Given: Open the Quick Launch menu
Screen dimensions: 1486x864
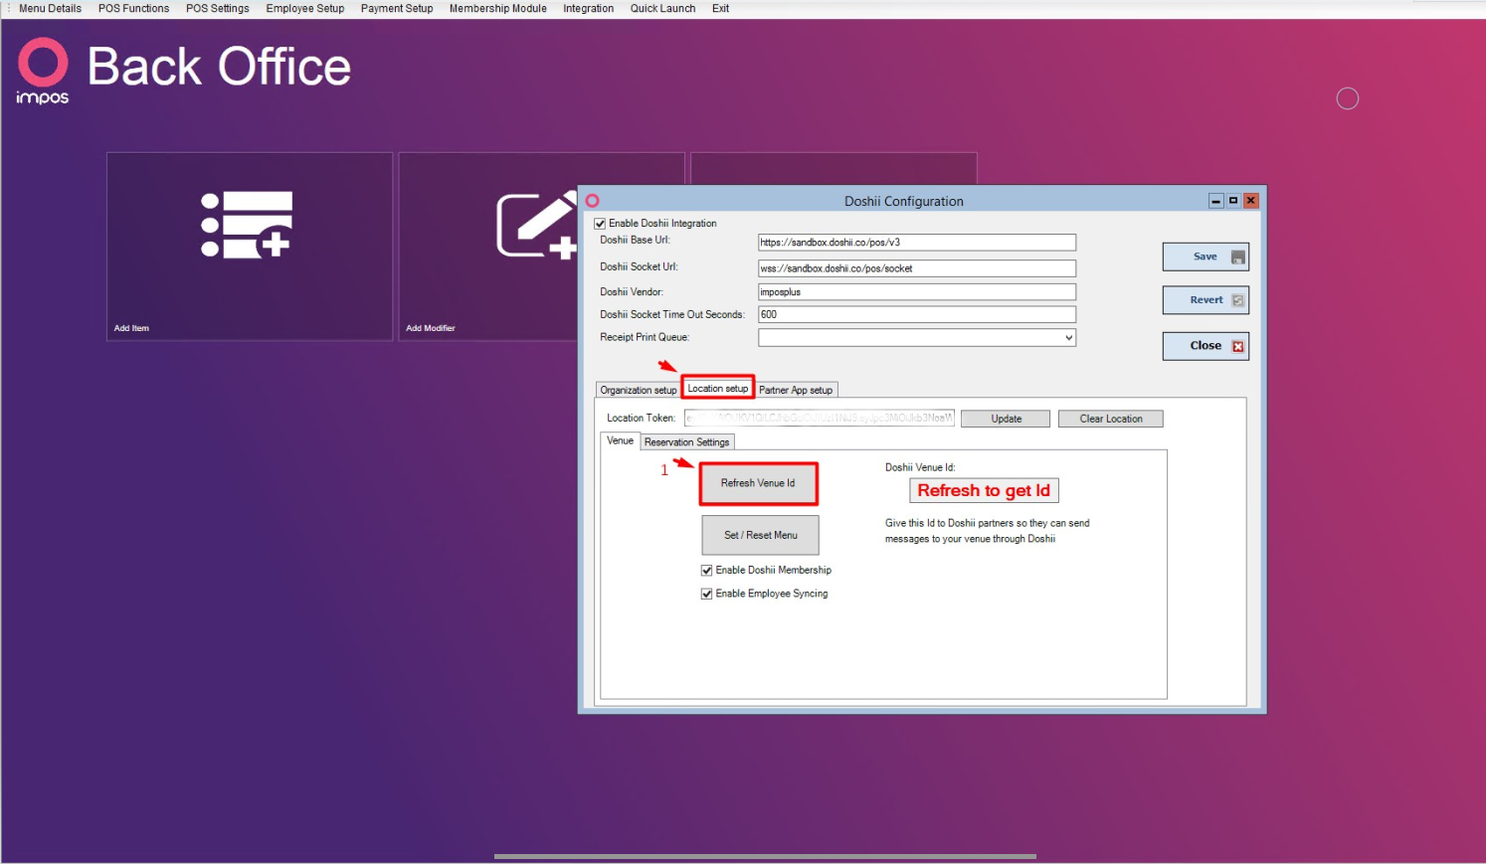Looking at the screenshot, I should 663,8.
